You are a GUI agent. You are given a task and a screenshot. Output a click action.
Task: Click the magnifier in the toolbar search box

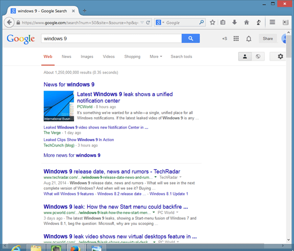click(x=202, y=22)
